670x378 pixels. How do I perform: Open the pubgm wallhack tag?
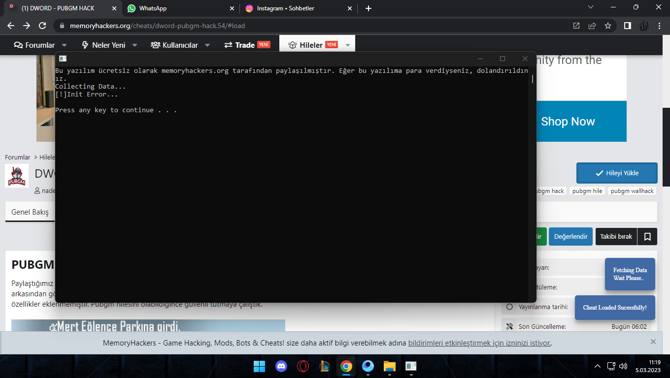[632, 191]
